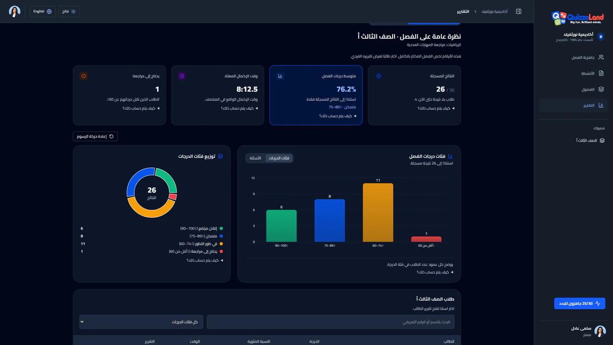613x345 pixels.
Task: Click the chart icon on متوسط درجات الفصل card
Action: click(x=280, y=76)
